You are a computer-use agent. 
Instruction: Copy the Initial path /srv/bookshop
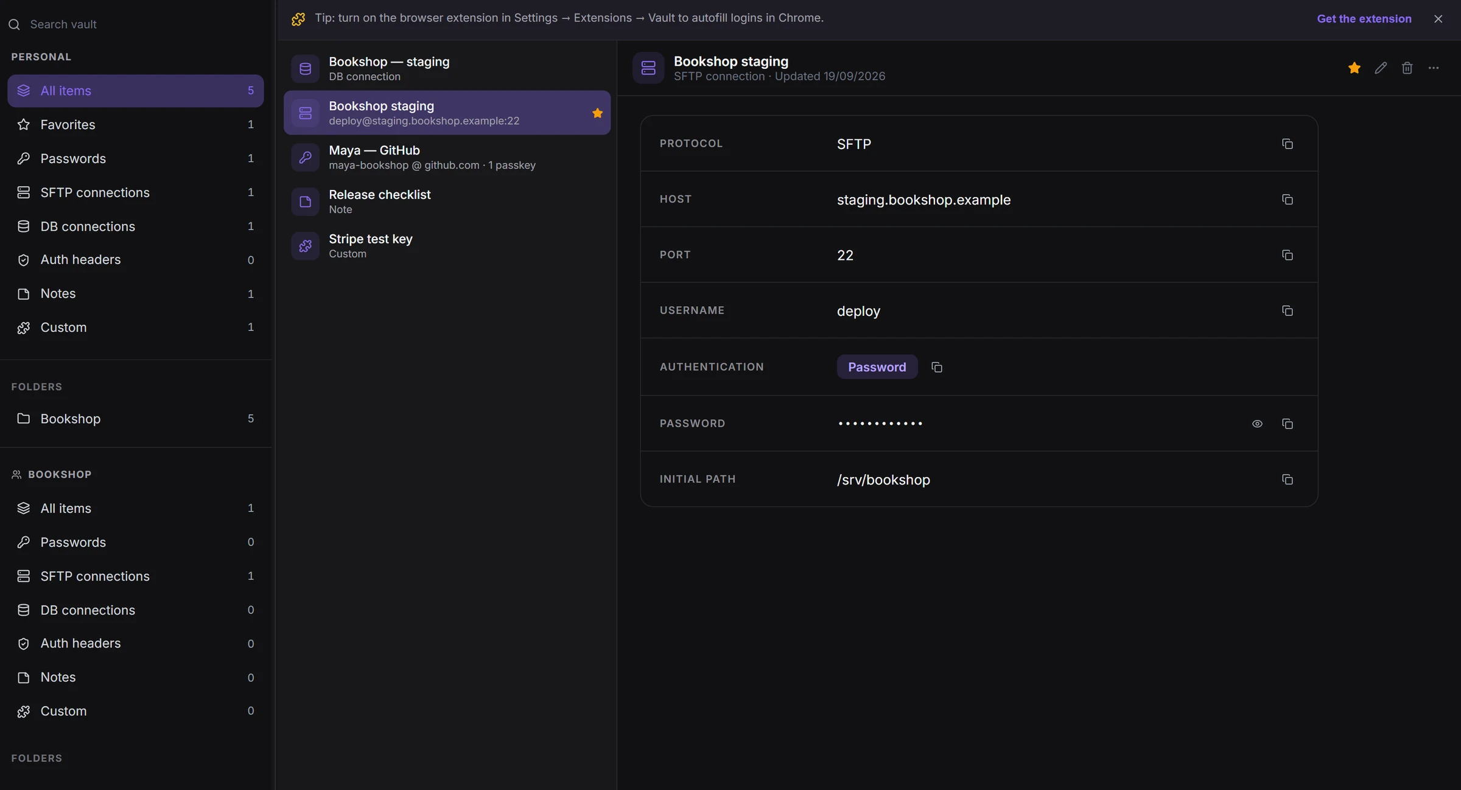point(1287,480)
